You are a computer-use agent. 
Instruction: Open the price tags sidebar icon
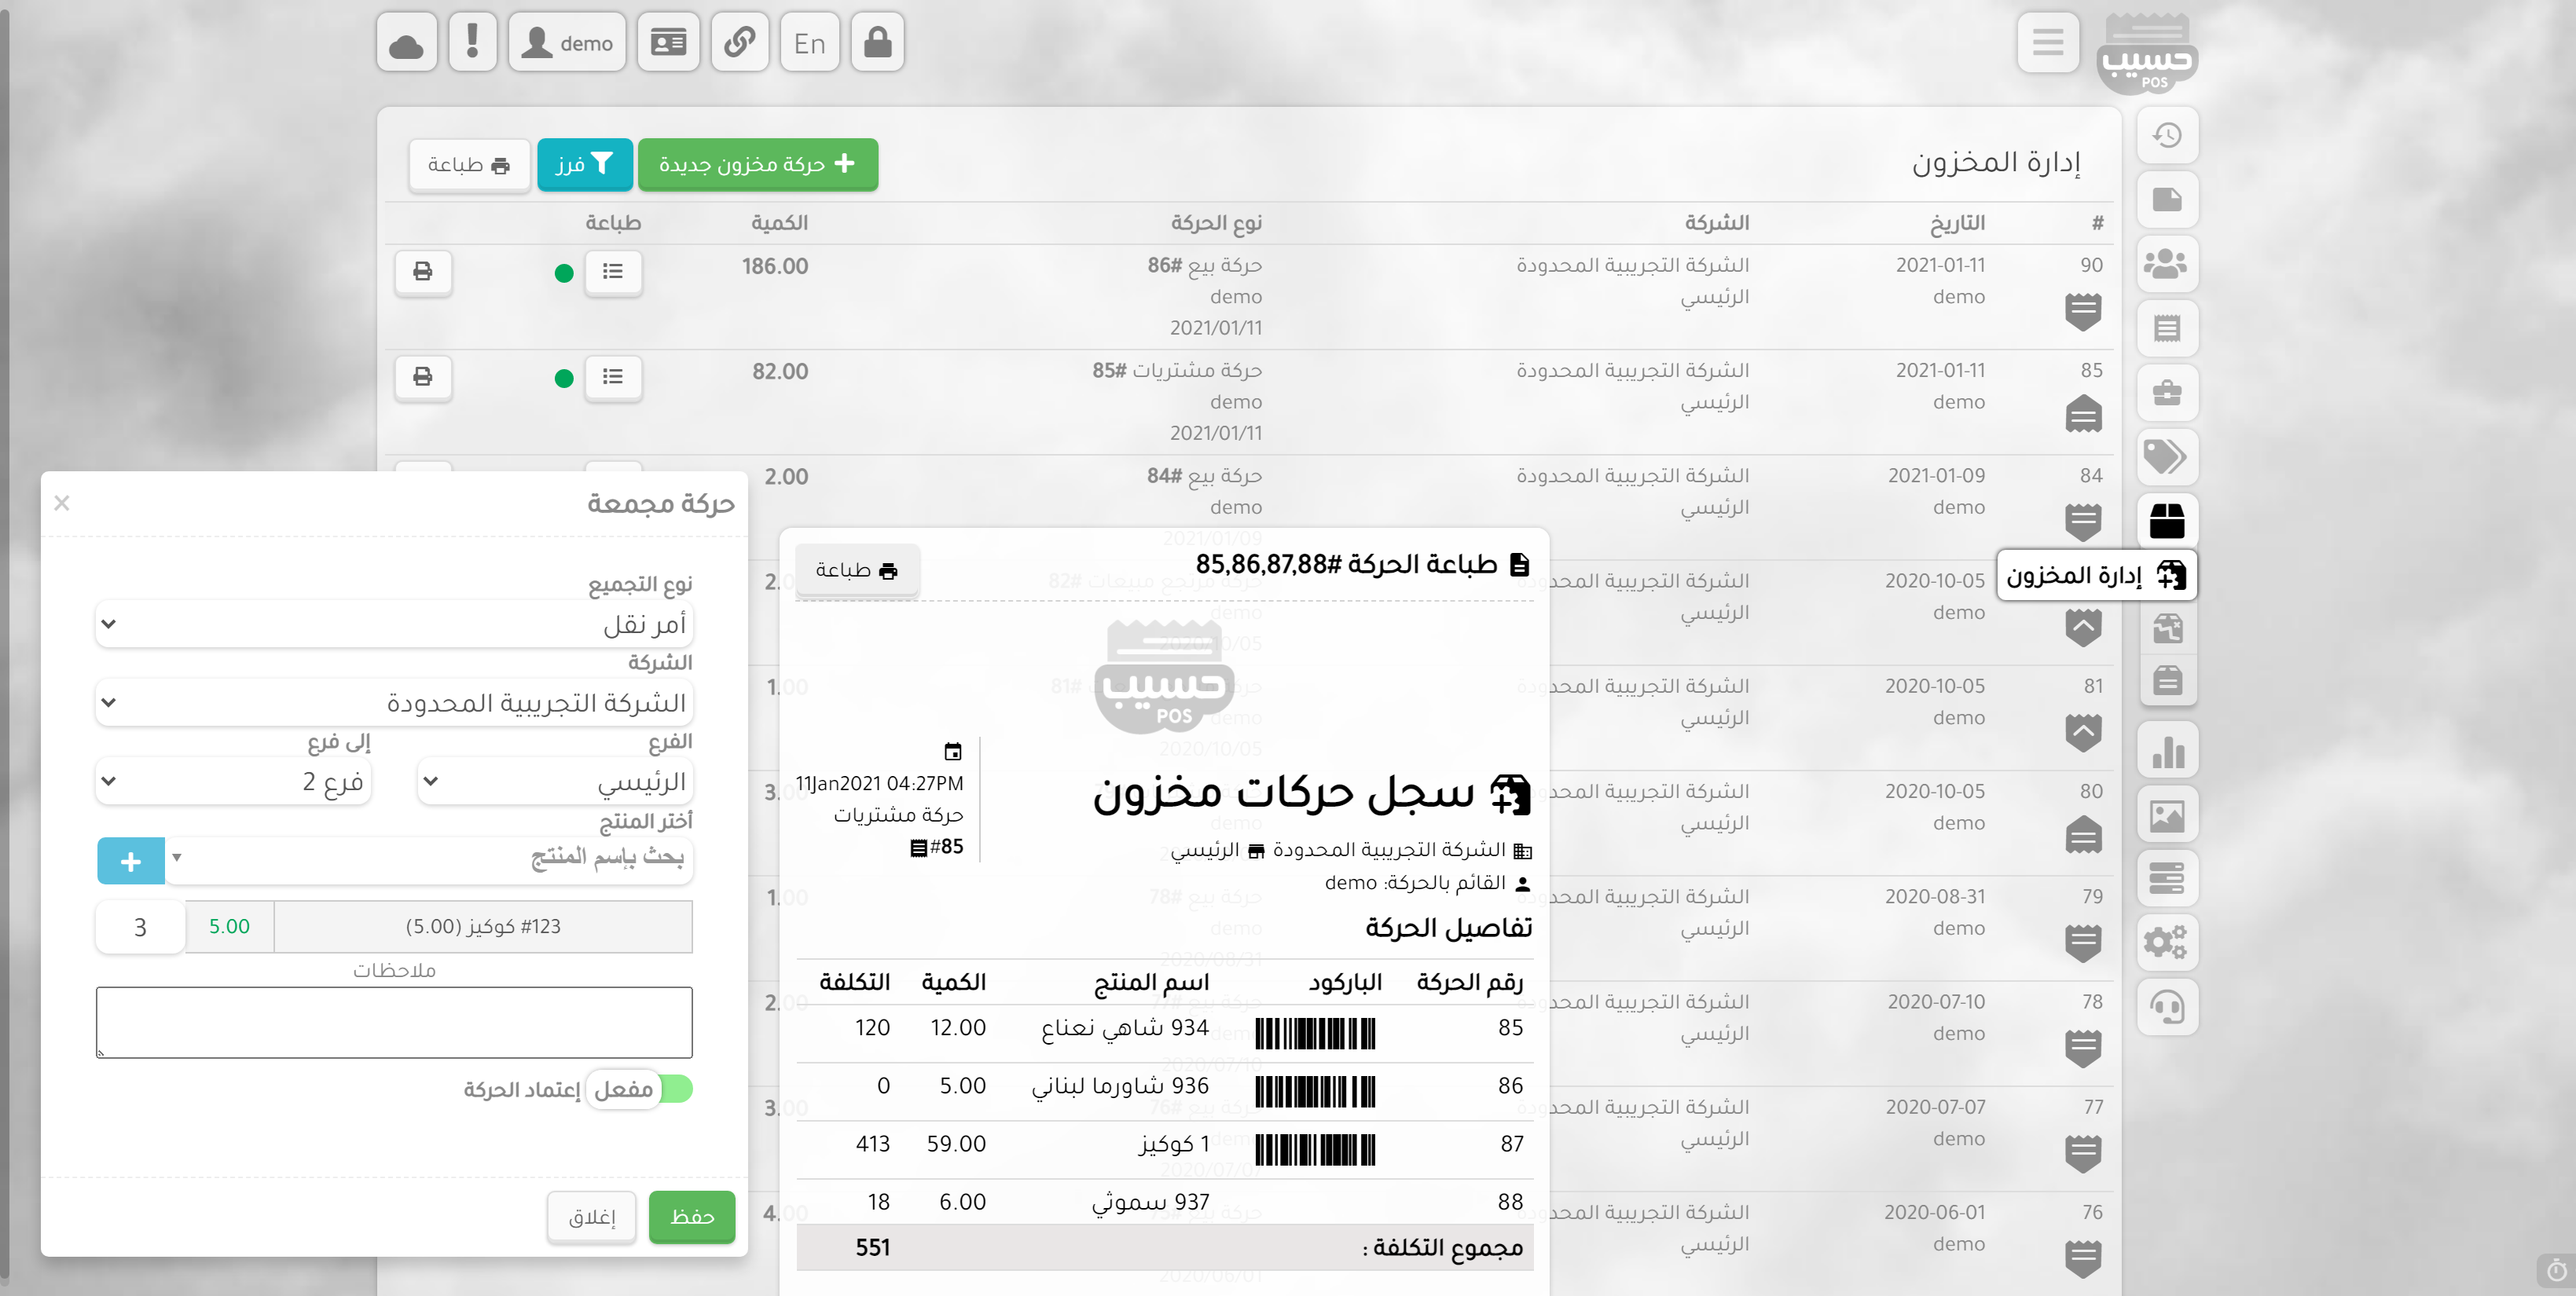(2166, 456)
